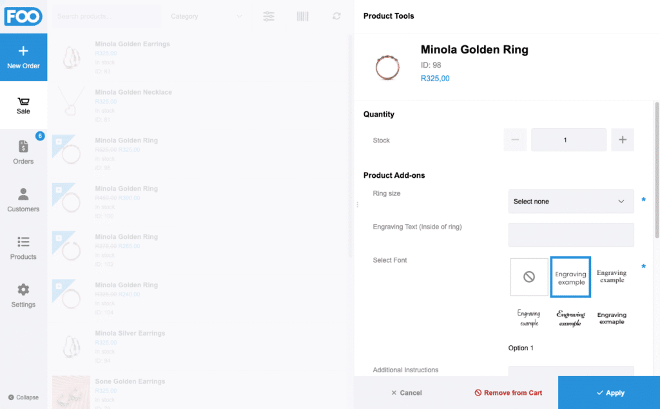Screen dimensions: 660x409
Task: Start a New Order
Action: (23, 57)
